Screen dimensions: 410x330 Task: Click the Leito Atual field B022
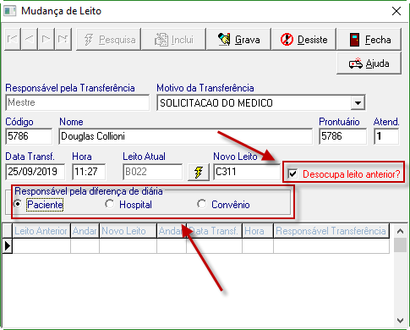(152, 172)
